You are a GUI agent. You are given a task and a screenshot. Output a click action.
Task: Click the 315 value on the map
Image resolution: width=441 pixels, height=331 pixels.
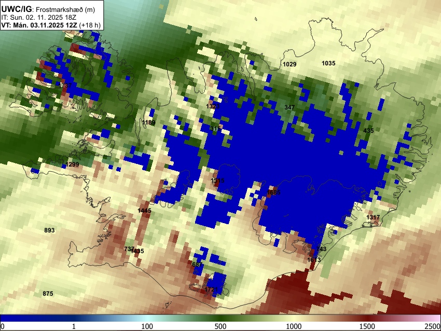click(x=215, y=129)
